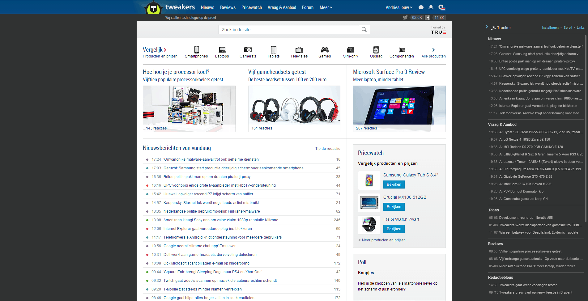This screenshot has height=301, width=588.
Task: Click Bekijken for LG G Watch Zwart
Action: 394,229
